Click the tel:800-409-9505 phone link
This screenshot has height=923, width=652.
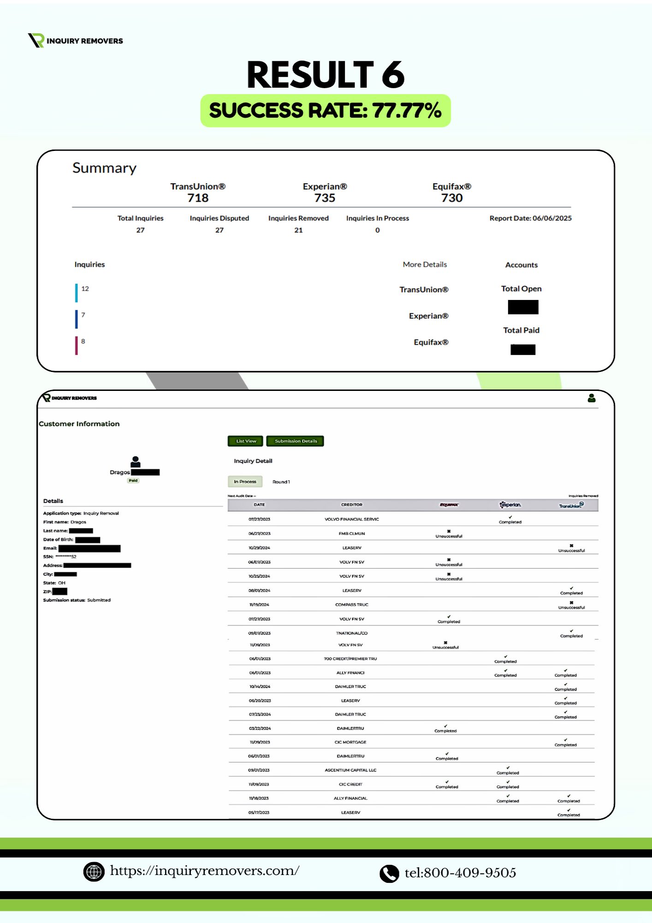[x=460, y=873]
